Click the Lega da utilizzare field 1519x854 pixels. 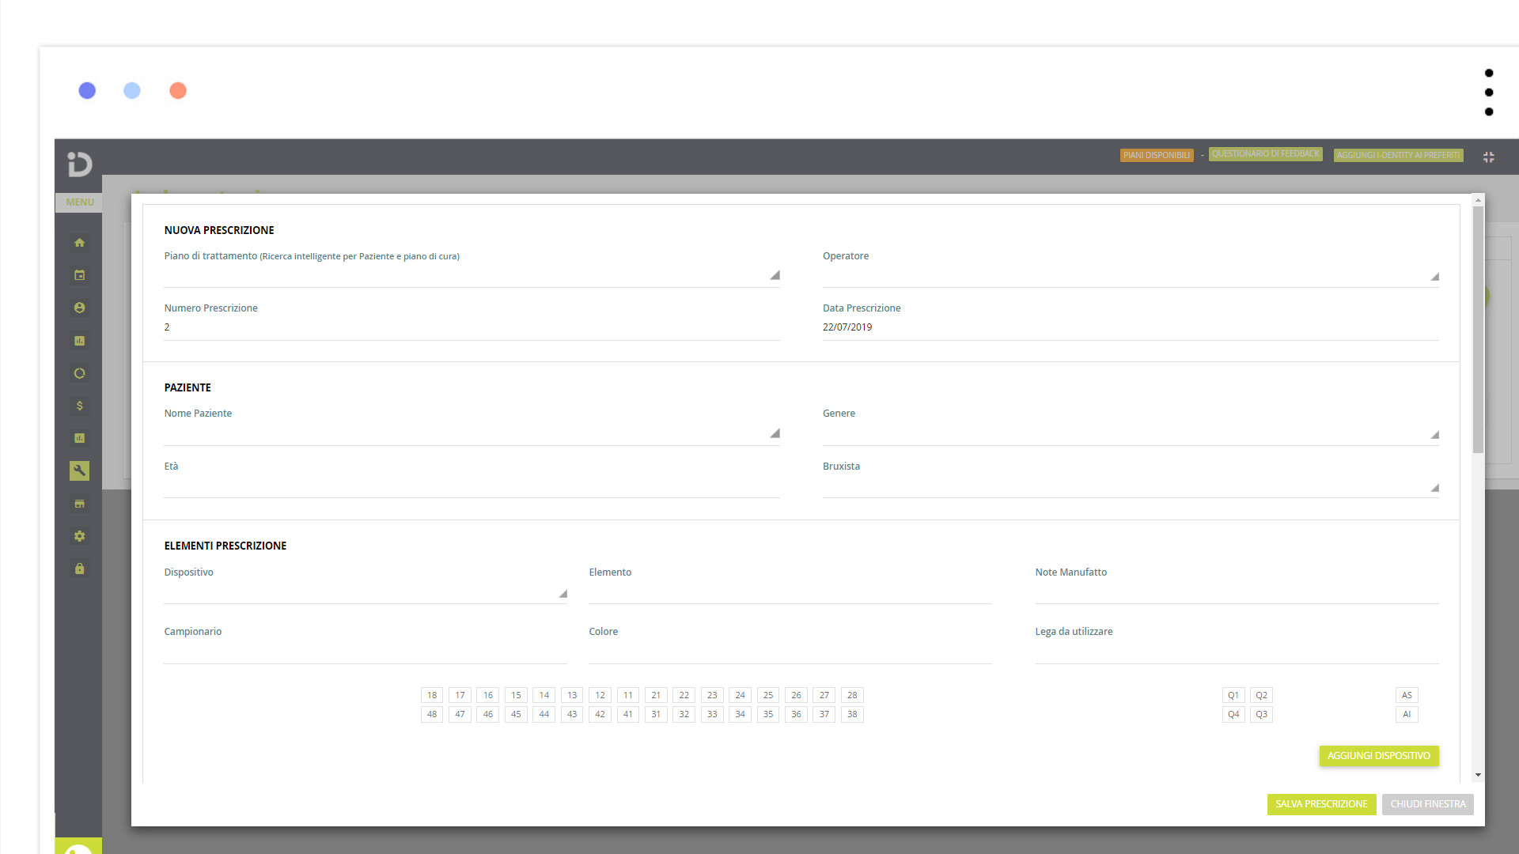coord(1237,652)
